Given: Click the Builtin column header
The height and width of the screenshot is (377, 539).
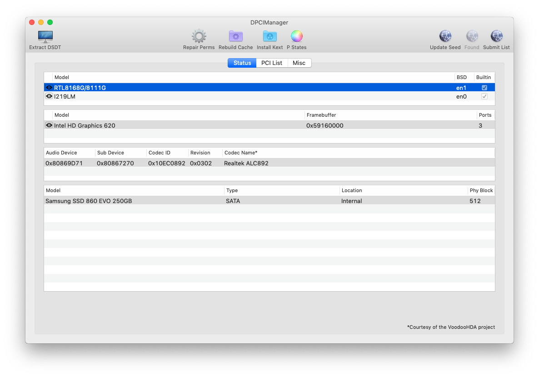Looking at the screenshot, I should tap(483, 77).
